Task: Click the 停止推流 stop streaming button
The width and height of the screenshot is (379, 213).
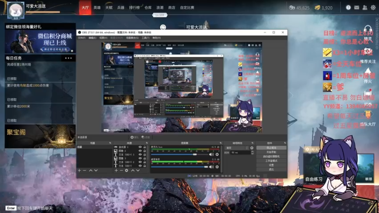Action: 271,148
